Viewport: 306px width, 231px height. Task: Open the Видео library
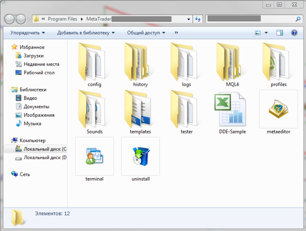pos(26,98)
